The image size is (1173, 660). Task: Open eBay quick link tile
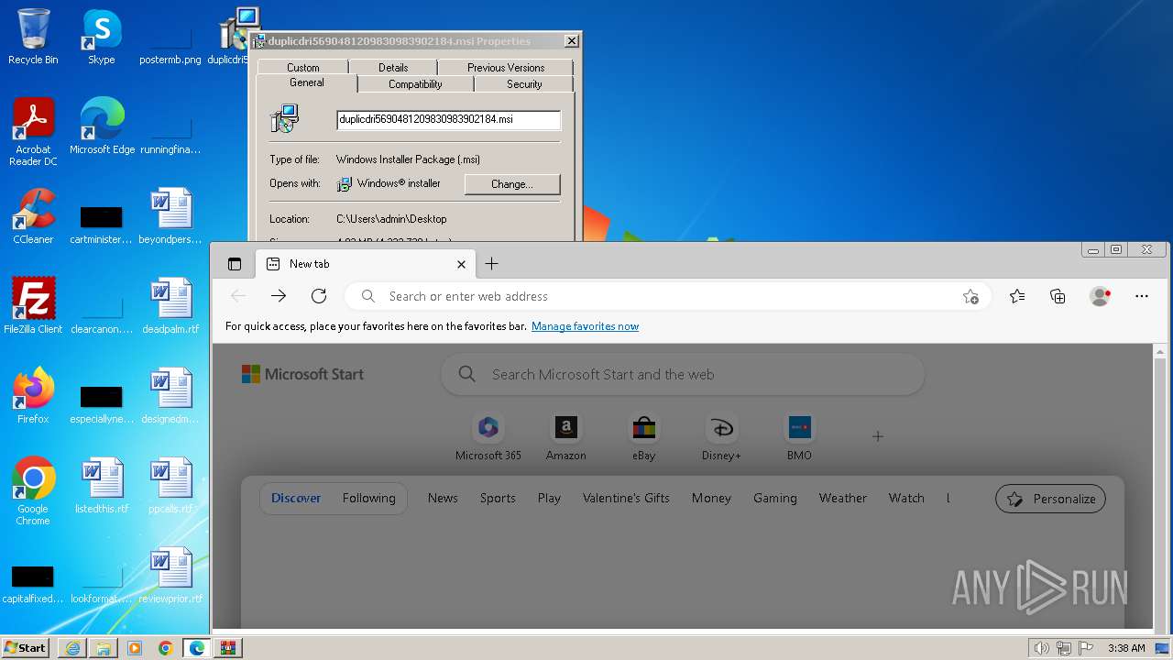pos(644,437)
